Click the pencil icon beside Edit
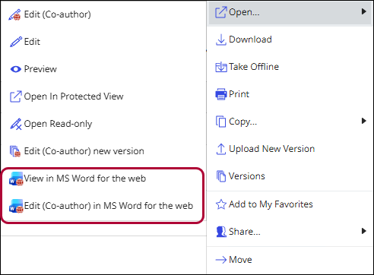Viewport: 374px width, 275px height. (16, 42)
